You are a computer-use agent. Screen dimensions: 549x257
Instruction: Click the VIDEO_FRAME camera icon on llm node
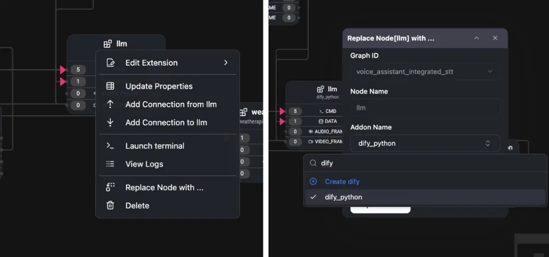click(310, 142)
